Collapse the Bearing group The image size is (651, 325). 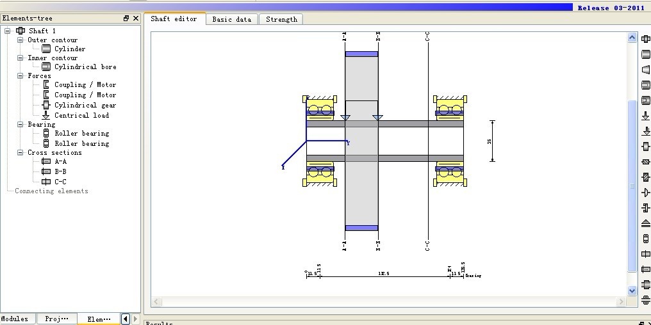(20, 124)
